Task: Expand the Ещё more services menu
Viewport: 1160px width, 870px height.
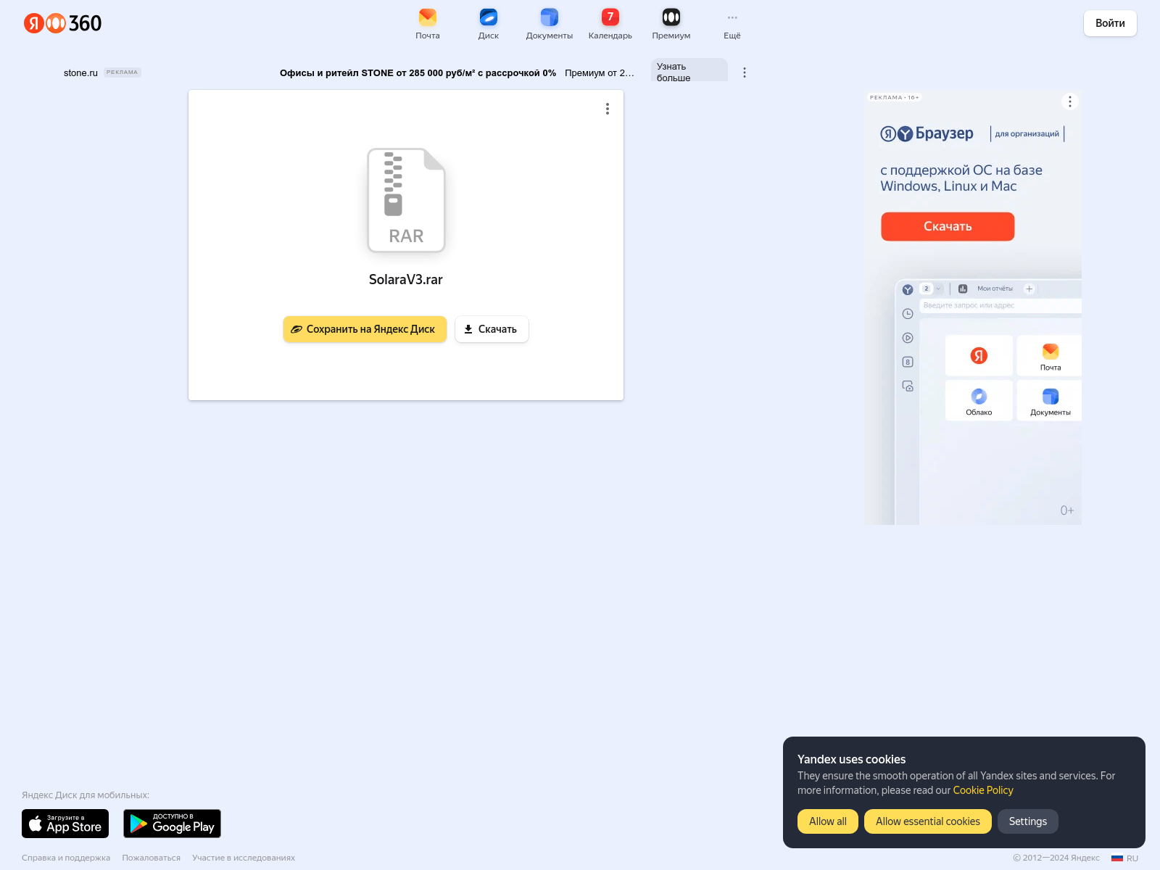Action: tap(732, 23)
